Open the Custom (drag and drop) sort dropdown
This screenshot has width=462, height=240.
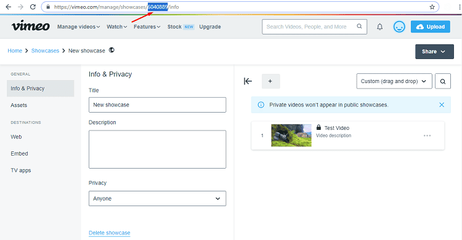coord(394,81)
